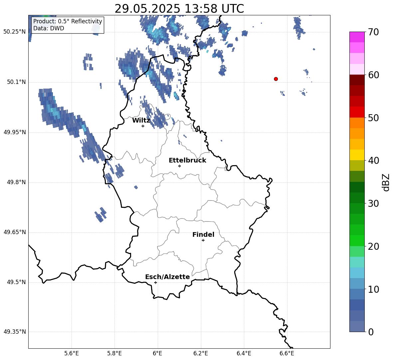Click the colorbar tick value 50
This screenshot has height=360, width=394.
tap(373, 118)
